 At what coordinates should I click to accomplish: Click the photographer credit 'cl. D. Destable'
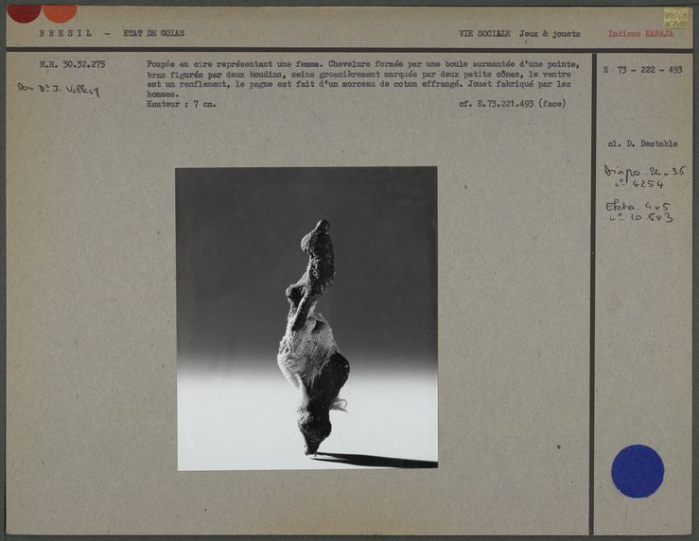(642, 144)
